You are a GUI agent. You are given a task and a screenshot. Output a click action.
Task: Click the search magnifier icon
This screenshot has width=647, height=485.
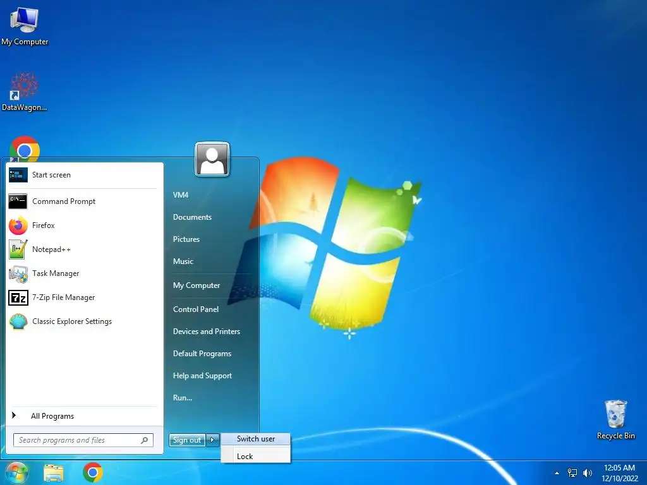[145, 440]
